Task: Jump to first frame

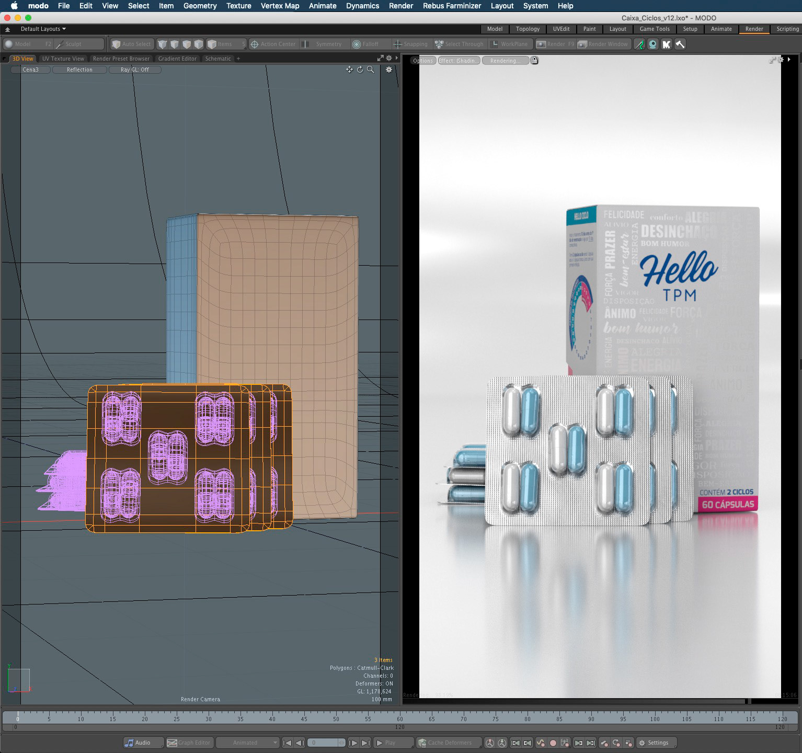Action: point(287,743)
